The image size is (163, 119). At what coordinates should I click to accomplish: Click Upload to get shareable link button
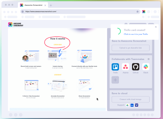coord(131,48)
